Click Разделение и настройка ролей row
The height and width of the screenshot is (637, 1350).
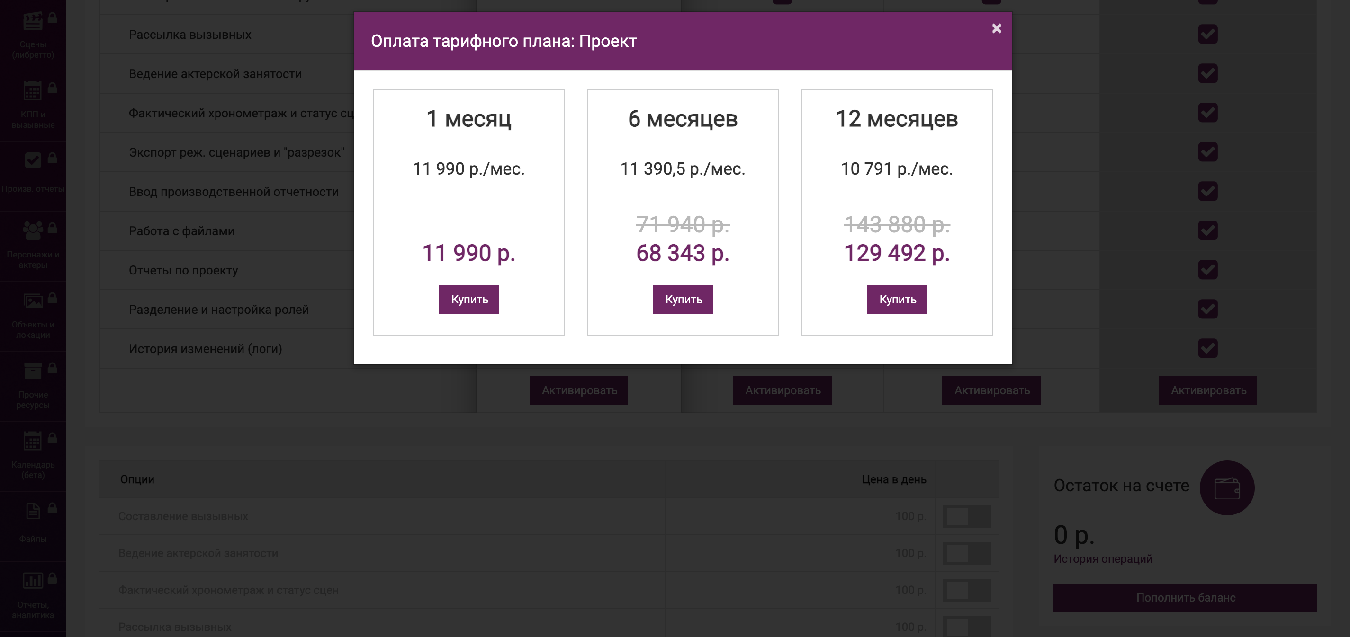[x=219, y=310]
